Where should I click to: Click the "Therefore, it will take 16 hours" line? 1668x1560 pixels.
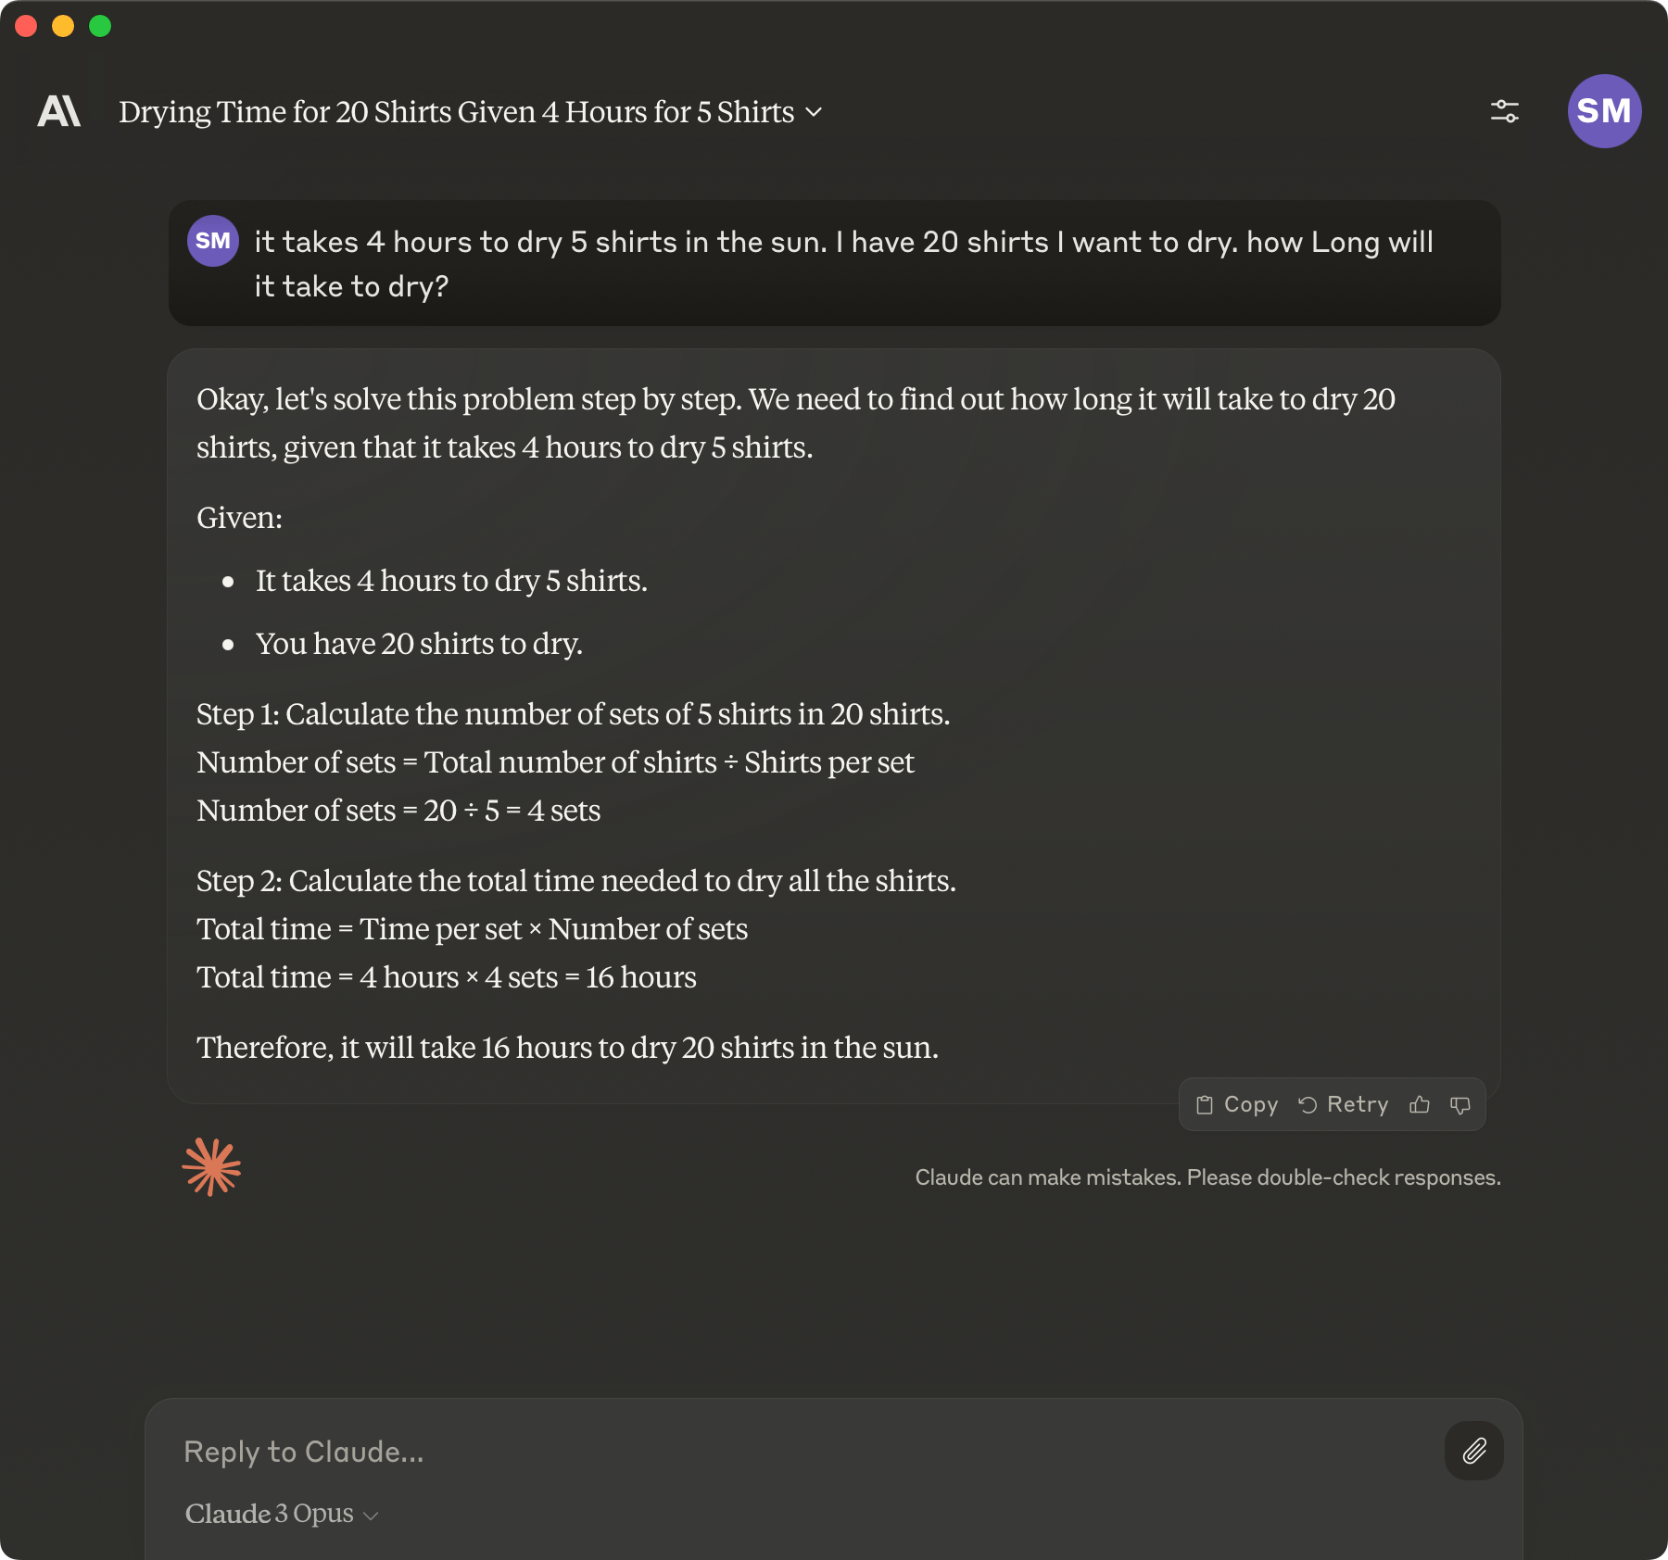click(x=567, y=1048)
